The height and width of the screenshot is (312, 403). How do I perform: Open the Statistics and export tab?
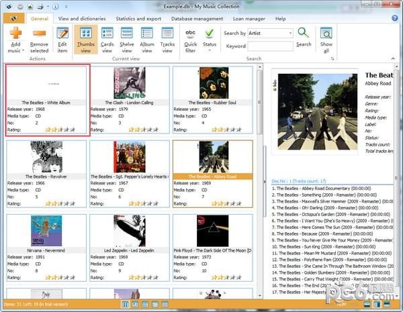click(138, 19)
